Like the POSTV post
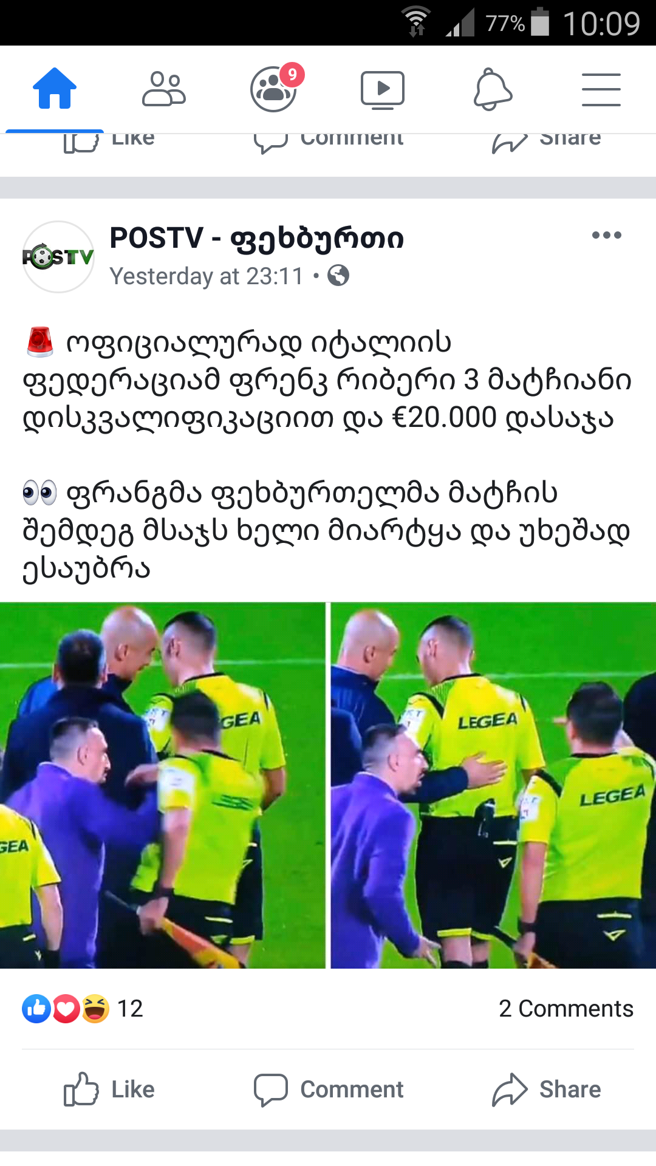 [x=109, y=1089]
